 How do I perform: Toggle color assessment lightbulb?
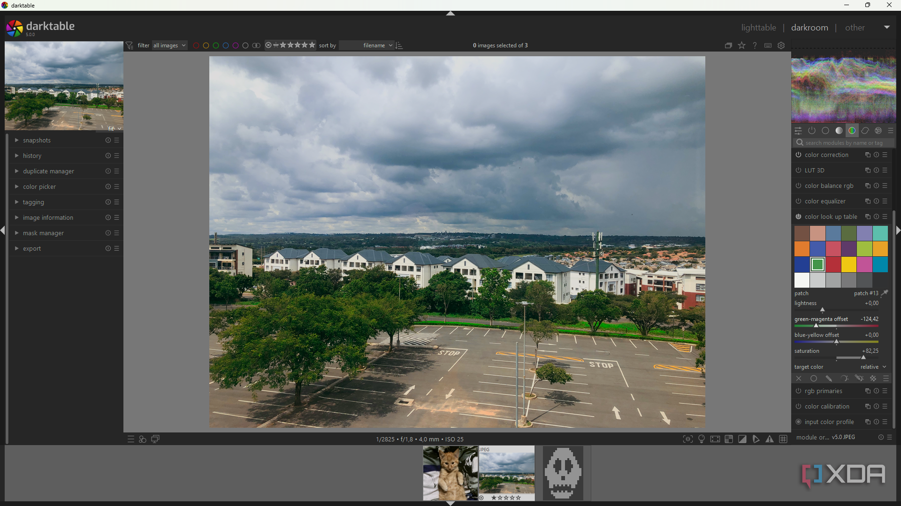click(x=702, y=439)
